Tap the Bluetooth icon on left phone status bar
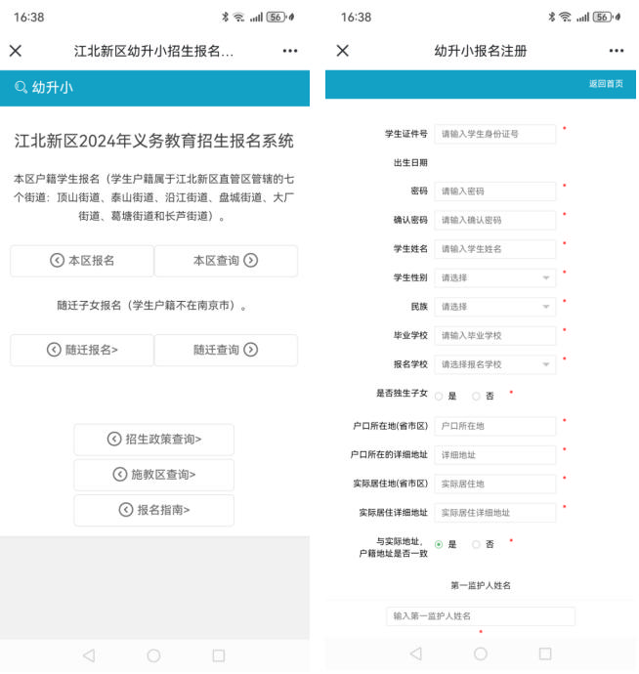This screenshot has height=674, width=639. (x=225, y=18)
